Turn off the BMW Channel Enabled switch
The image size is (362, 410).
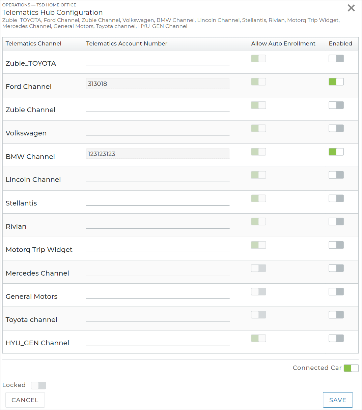tap(336, 152)
